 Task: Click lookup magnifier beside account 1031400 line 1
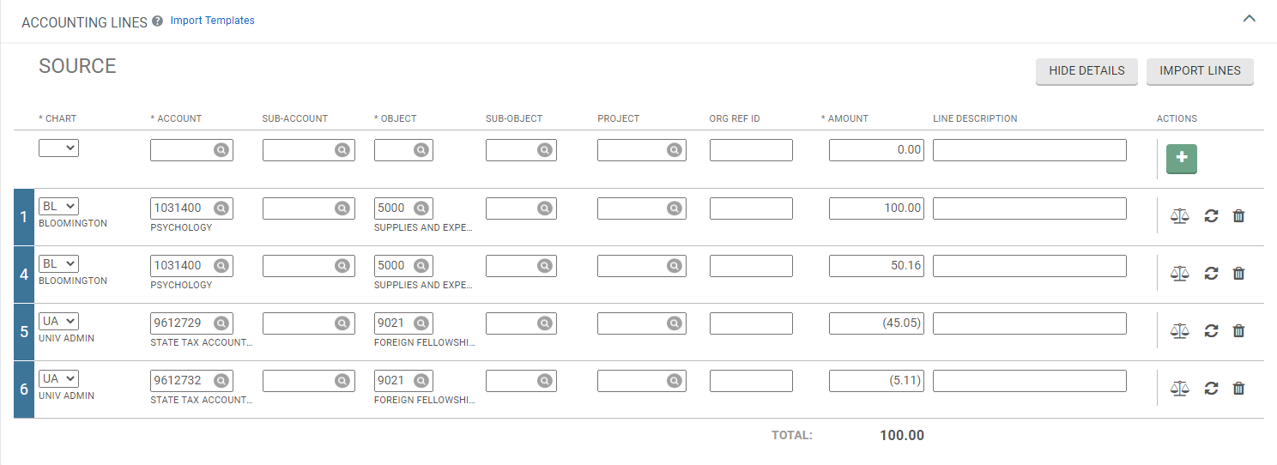(x=221, y=208)
